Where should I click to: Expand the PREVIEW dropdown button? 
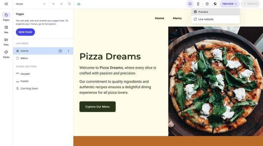(x=229, y=4)
